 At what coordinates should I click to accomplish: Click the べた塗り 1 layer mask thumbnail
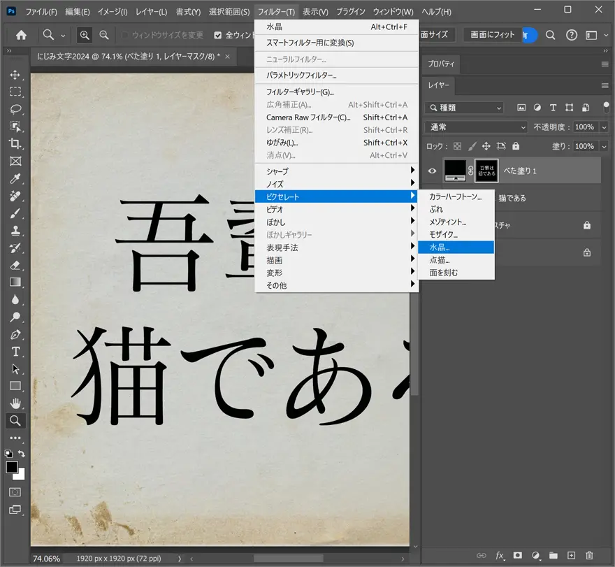click(486, 171)
